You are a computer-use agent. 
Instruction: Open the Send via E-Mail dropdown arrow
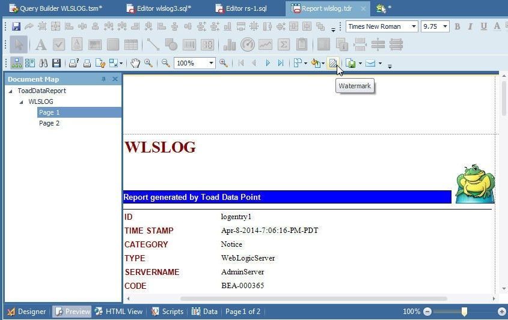pyautogui.click(x=380, y=63)
